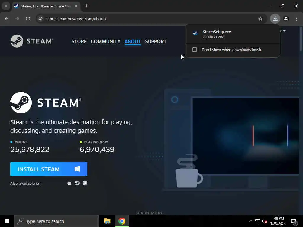Open site information icon in address bar
This screenshot has height=227, width=303.
pos(40,19)
